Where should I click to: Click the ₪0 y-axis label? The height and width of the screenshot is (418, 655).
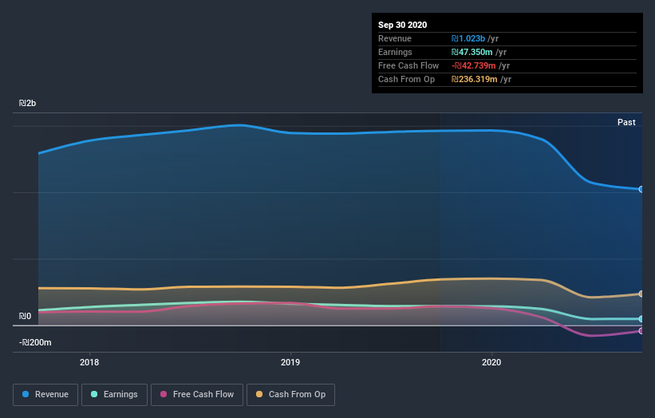[25, 316]
